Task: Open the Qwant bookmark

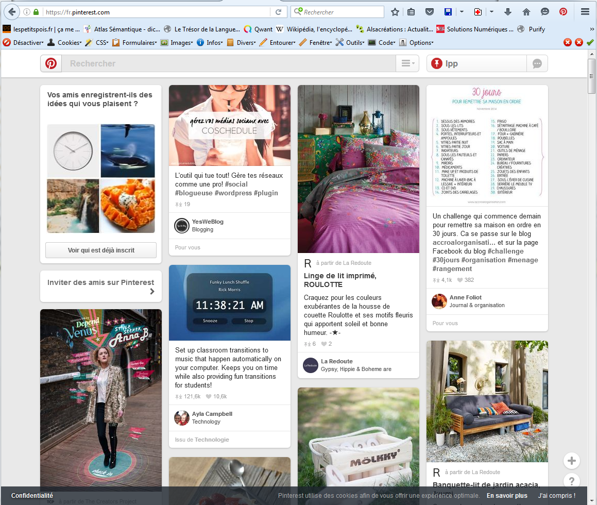Action: [x=258, y=29]
